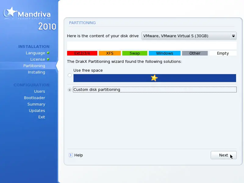Click the VMware Virtual S (30GB) combo box
Screen dimensions: 244x183
189,36
